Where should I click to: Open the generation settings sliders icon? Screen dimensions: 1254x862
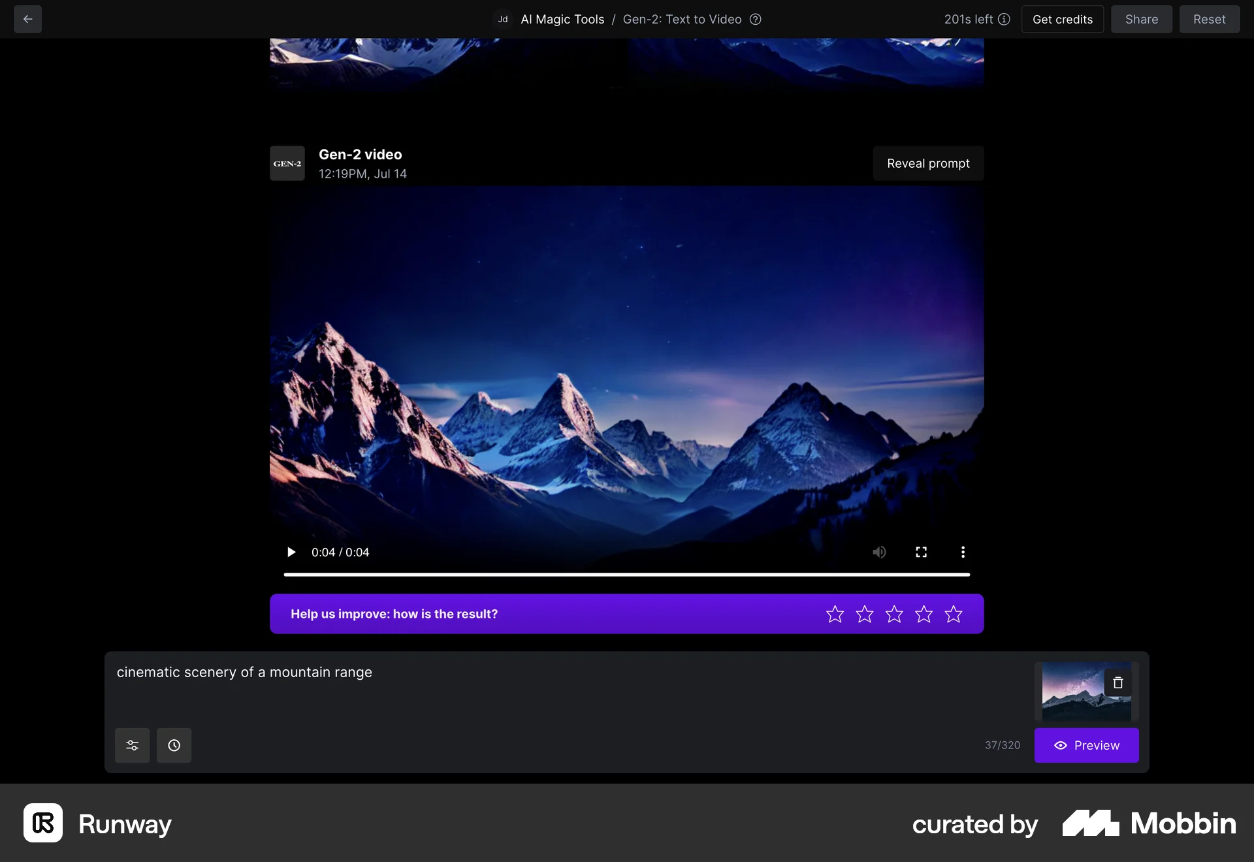click(x=132, y=745)
